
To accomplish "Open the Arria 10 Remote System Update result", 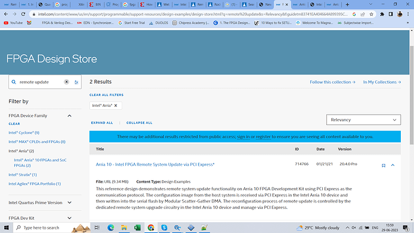I will [x=155, y=165].
